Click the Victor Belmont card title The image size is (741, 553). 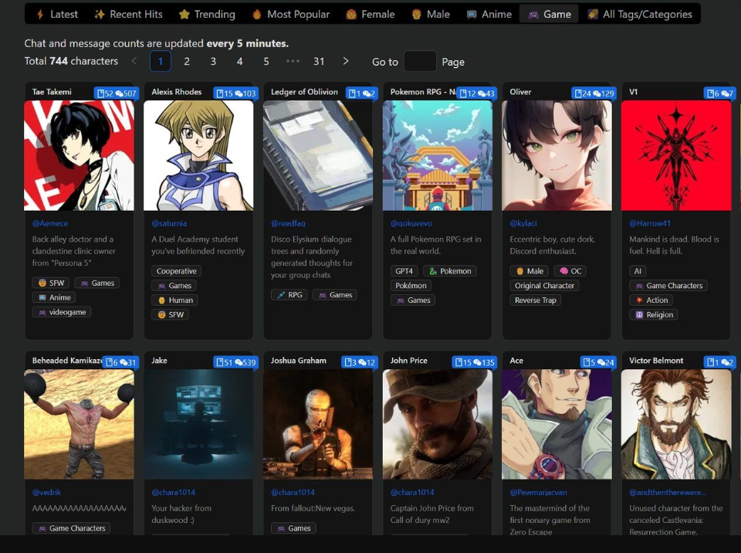pos(656,361)
